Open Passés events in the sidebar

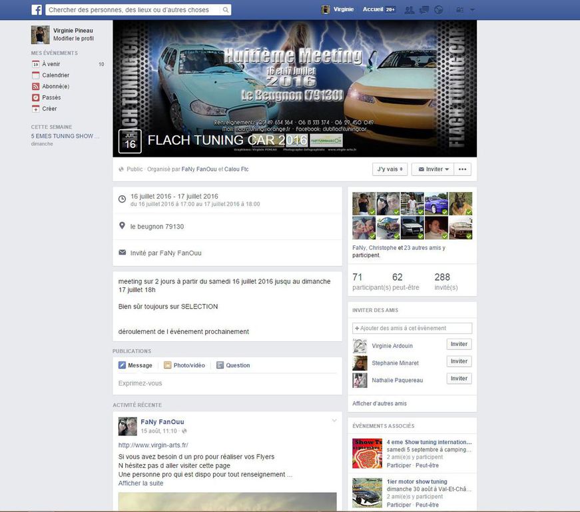[51, 97]
